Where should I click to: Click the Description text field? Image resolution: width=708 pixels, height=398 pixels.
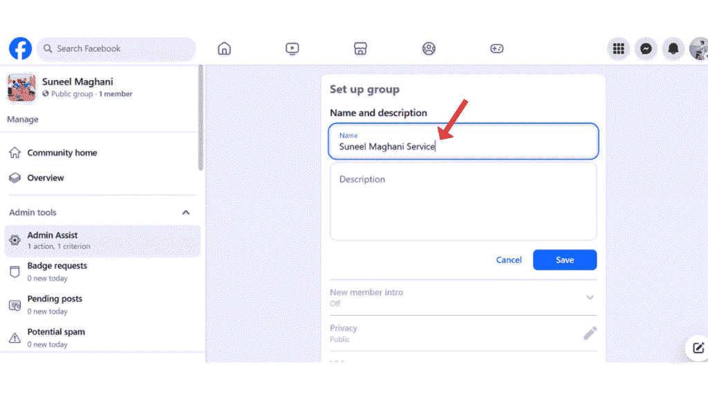pos(463,200)
